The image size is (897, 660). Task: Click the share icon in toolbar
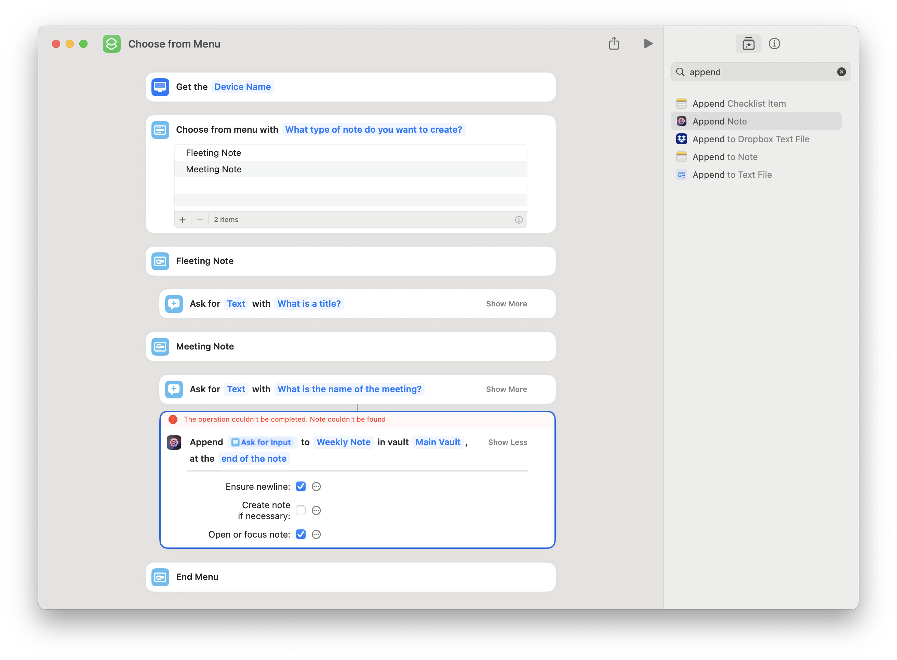click(614, 43)
